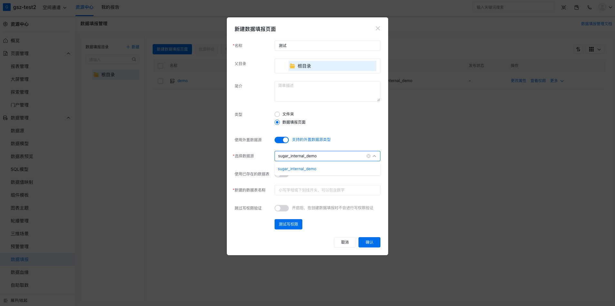Select the 数据填报页面 radio option
Screen dimensions: 615x306
coord(277,122)
